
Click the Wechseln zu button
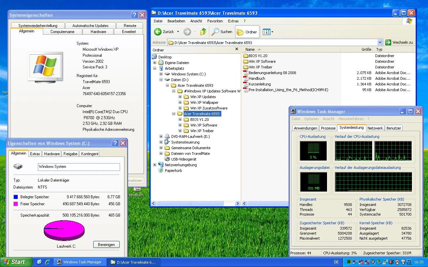(399, 42)
